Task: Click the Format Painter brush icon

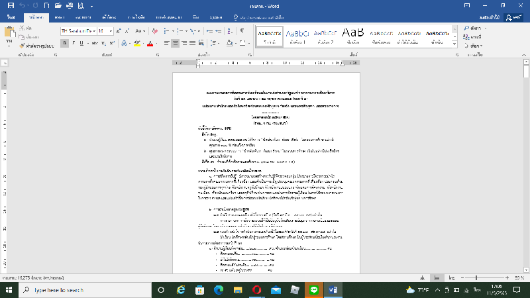Action: click(23, 46)
